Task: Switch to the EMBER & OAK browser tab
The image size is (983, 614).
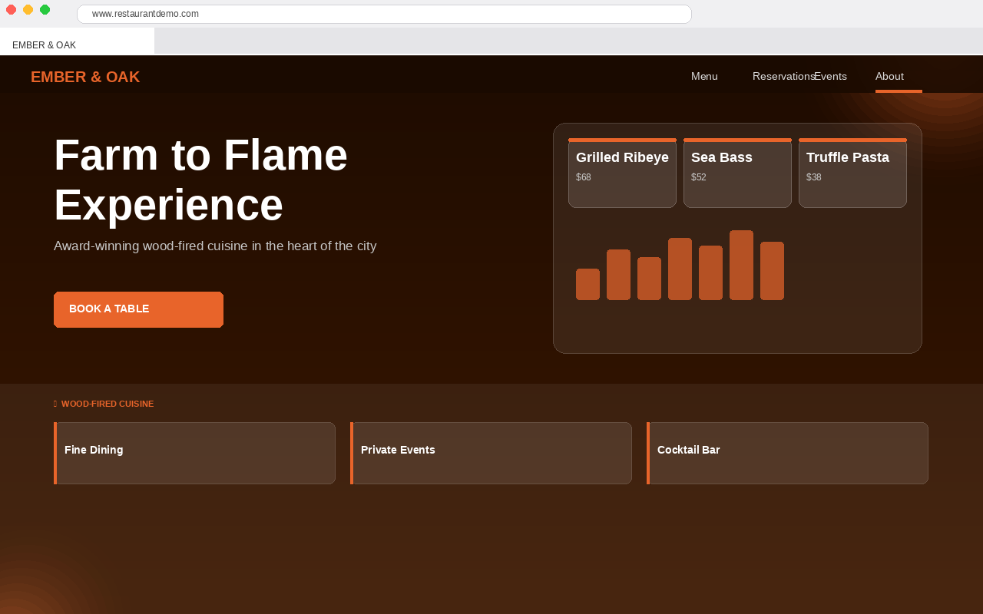Action: pyautogui.click(x=77, y=42)
